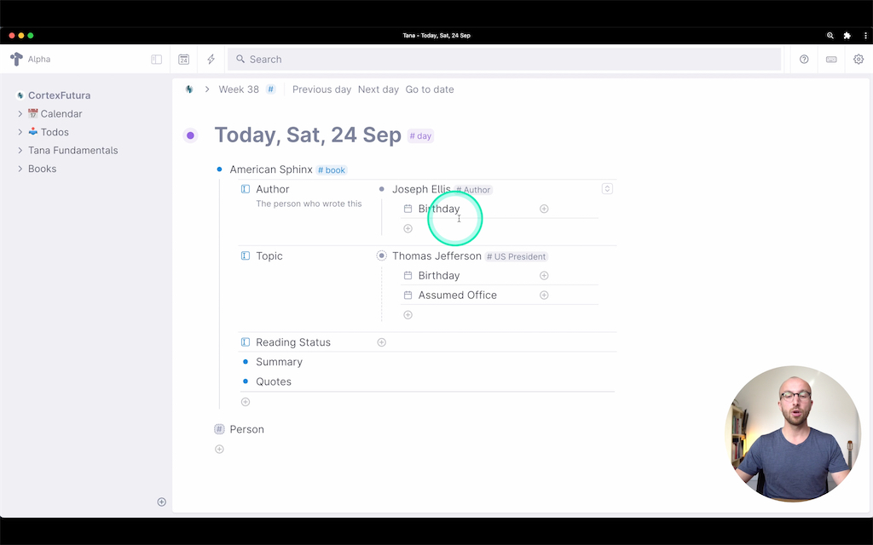Click the plus icon at sidebar bottom
Image resolution: width=873 pixels, height=545 pixels.
[x=161, y=502]
